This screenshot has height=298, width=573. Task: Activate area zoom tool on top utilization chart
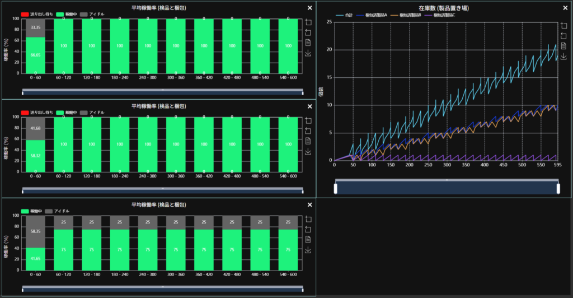pyautogui.click(x=308, y=23)
